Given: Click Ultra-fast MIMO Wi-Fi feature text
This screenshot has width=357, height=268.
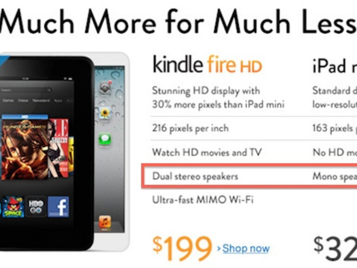Looking at the screenshot, I should 203,200.
